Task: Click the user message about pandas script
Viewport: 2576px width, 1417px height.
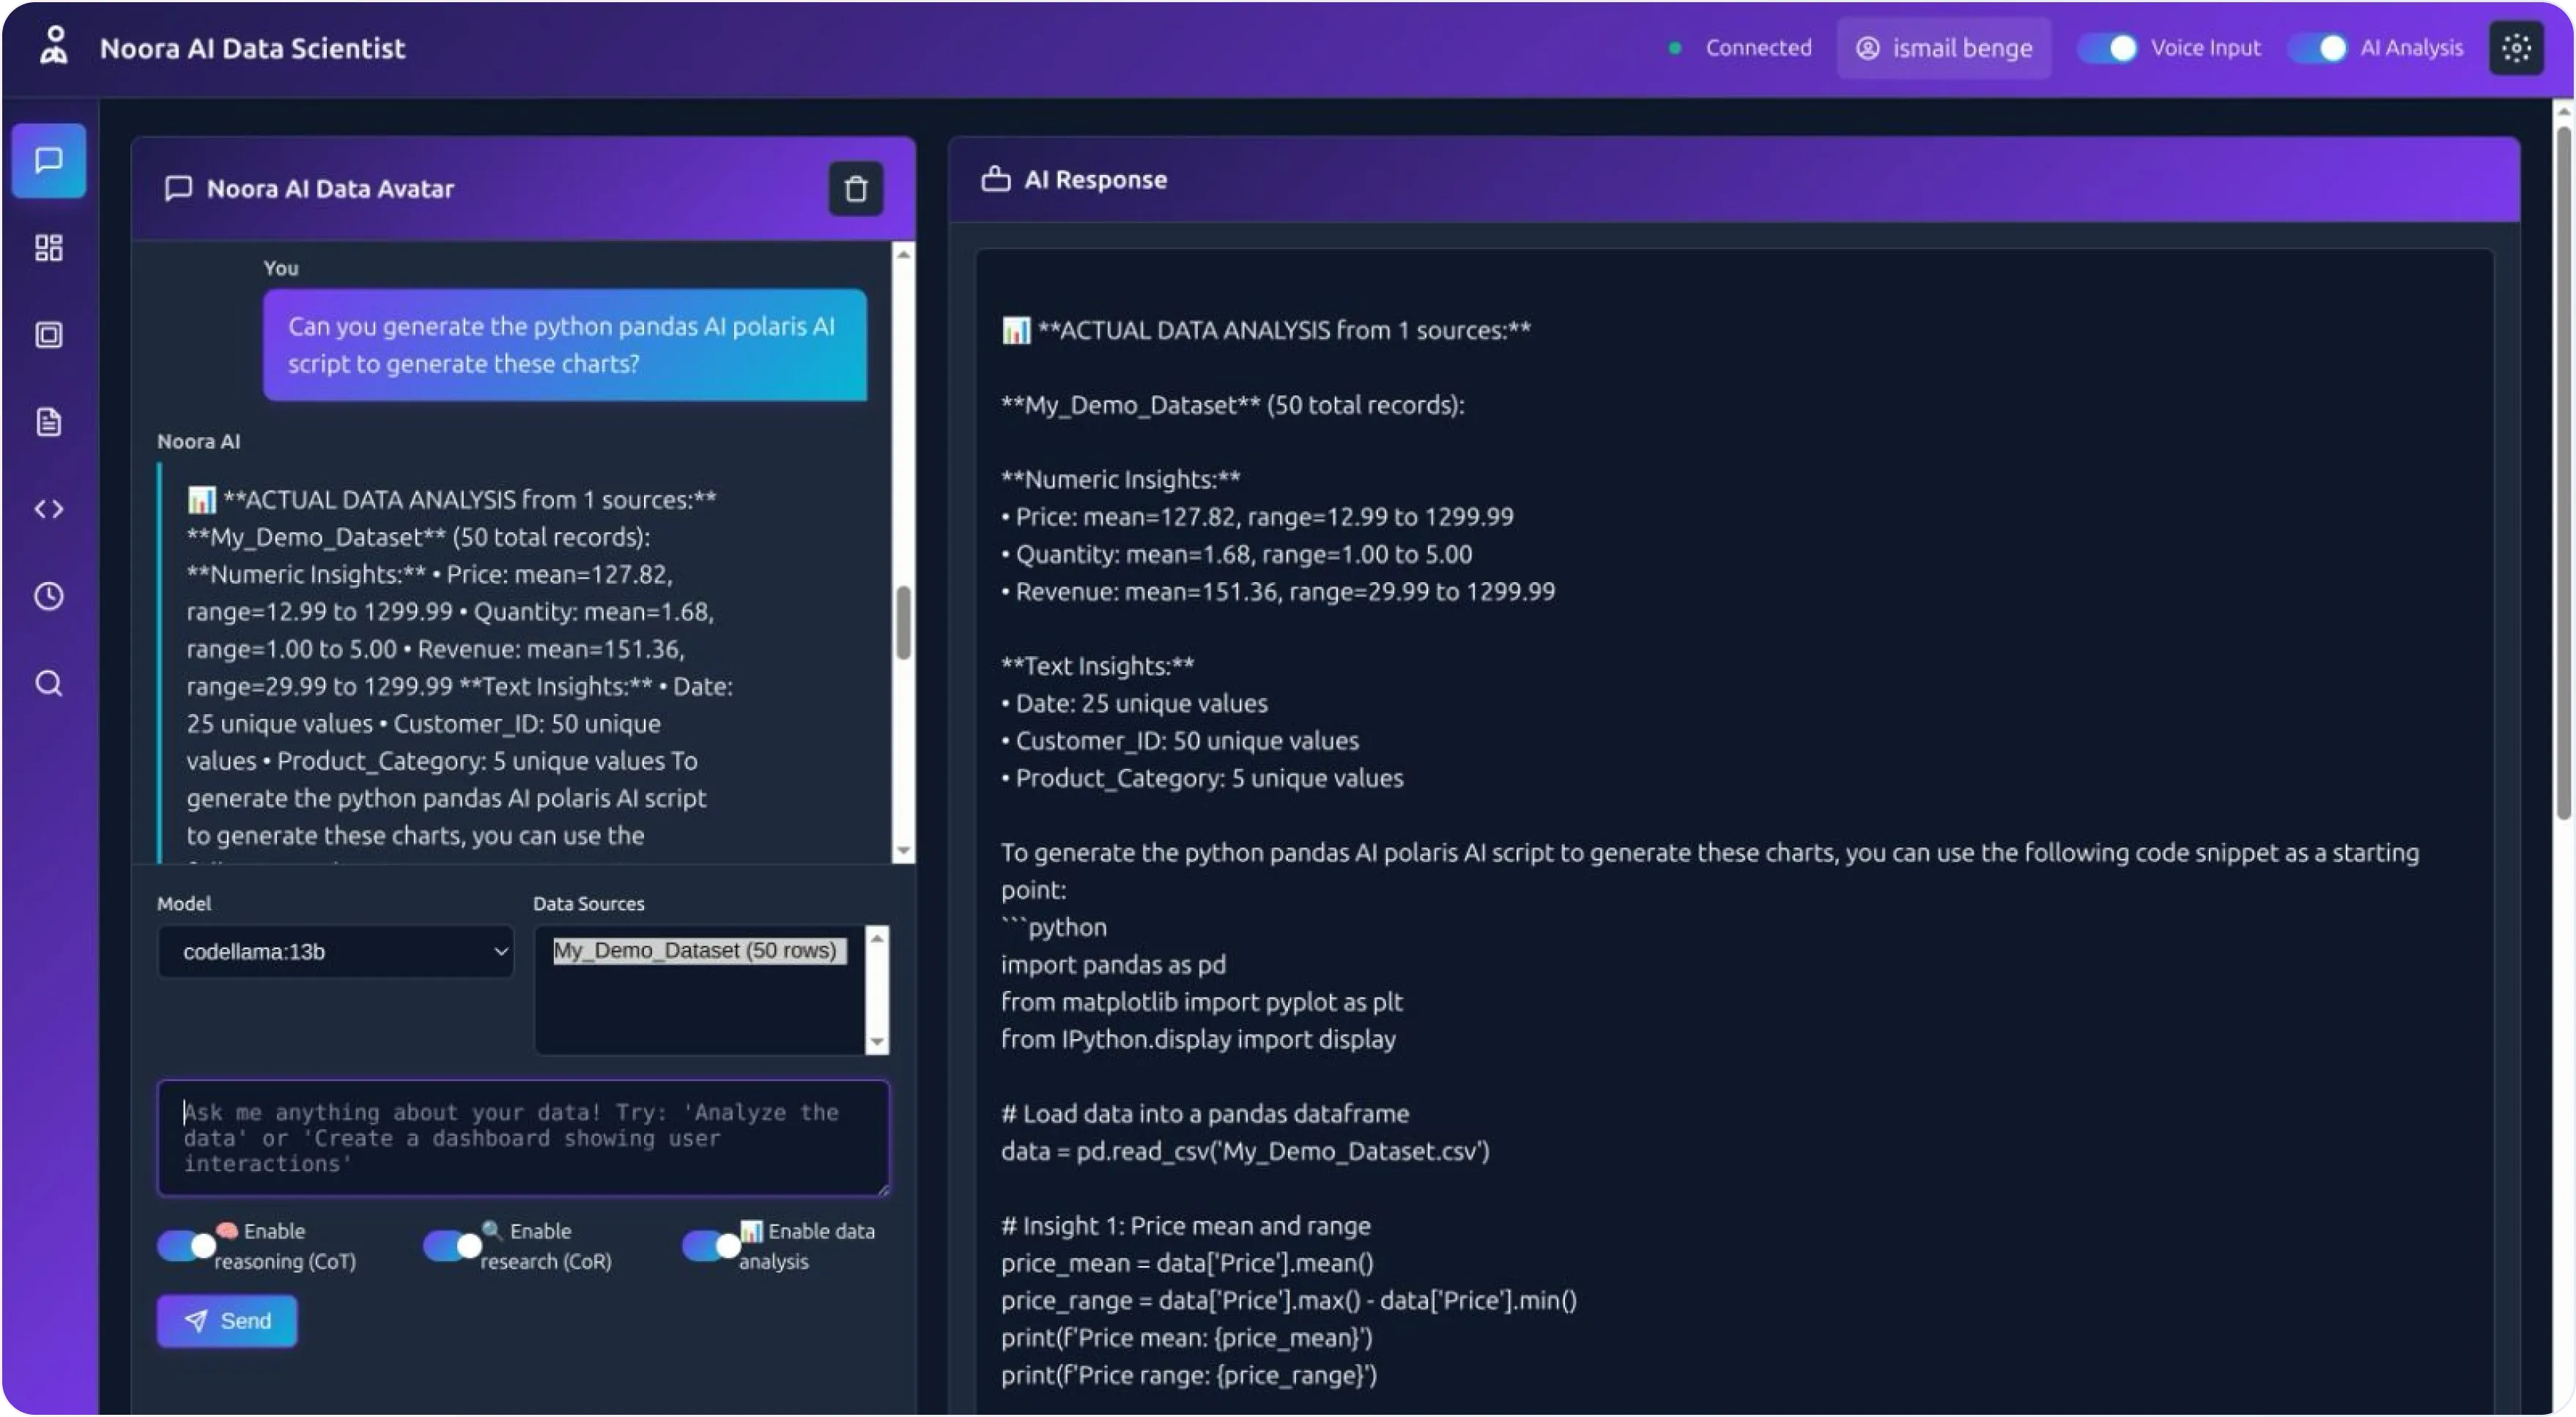Action: point(565,345)
